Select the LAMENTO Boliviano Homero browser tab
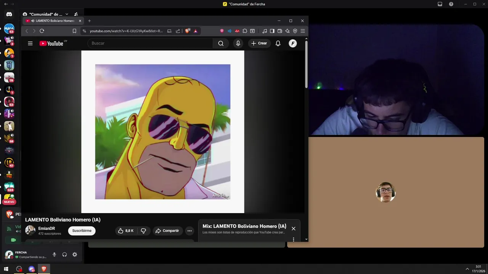 click(53, 21)
